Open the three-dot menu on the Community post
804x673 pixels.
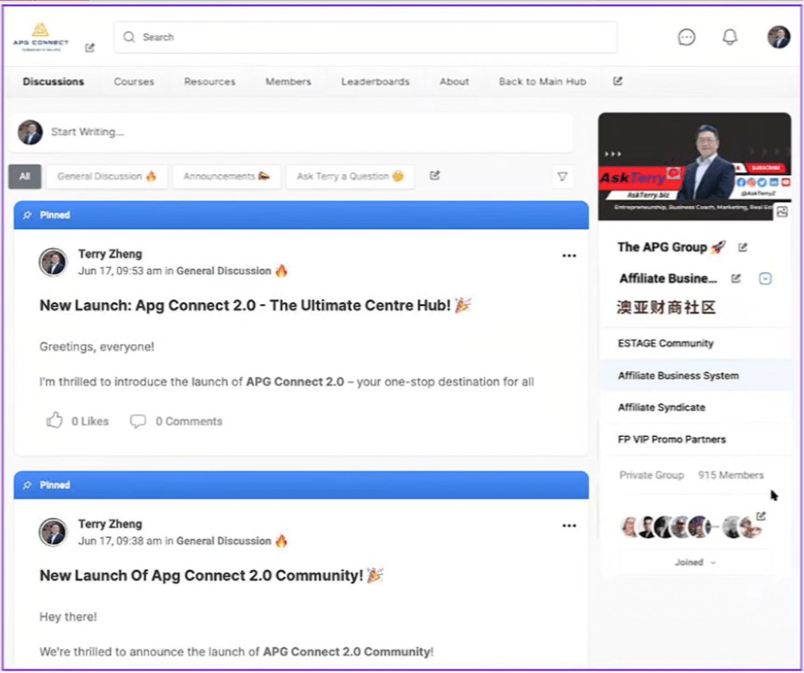(x=569, y=526)
